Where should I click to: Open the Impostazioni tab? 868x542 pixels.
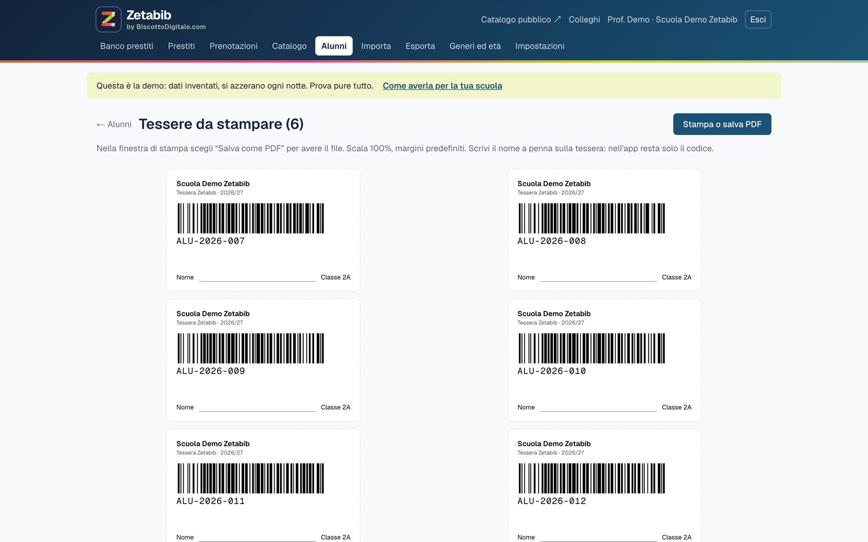click(x=540, y=46)
